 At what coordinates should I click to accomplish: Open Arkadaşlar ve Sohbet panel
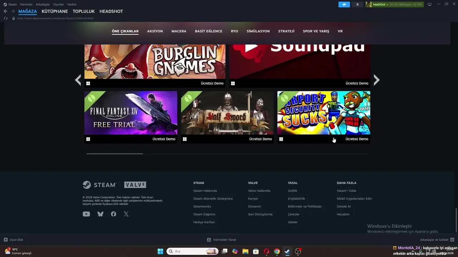pos(437,240)
